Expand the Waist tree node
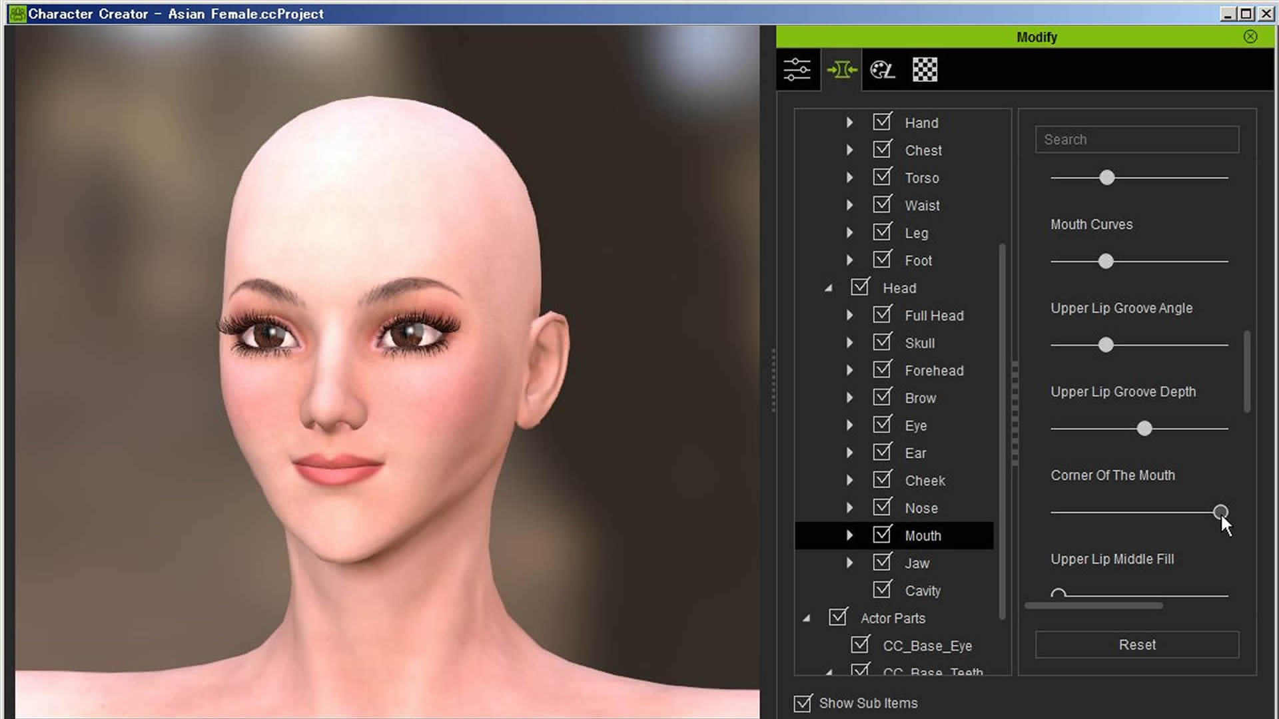Viewport: 1279px width, 719px height. [x=849, y=205]
